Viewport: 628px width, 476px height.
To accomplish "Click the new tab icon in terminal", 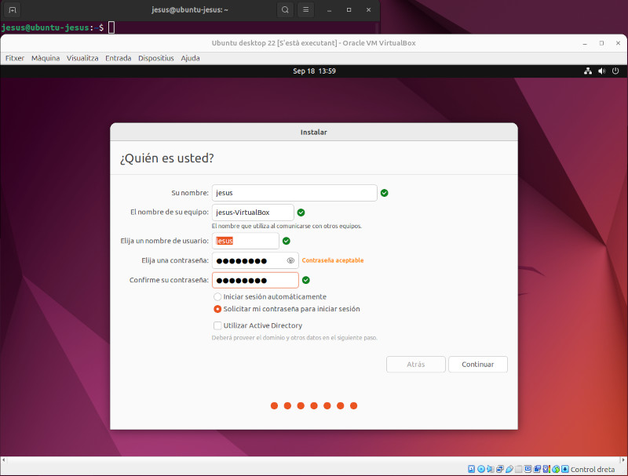I will [x=13, y=9].
